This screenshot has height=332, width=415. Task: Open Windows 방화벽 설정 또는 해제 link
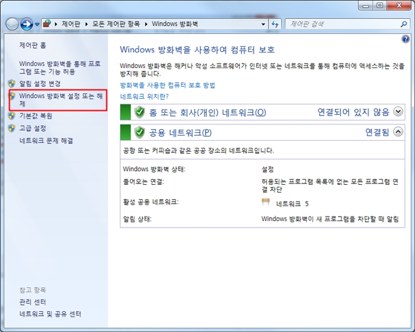pyautogui.click(x=61, y=100)
